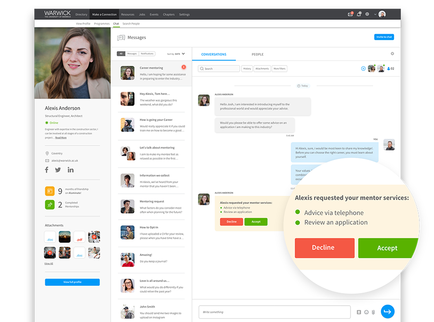Go to the Programmes sub-tab
Viewport: 434px width, 322px height.
pos(102,24)
